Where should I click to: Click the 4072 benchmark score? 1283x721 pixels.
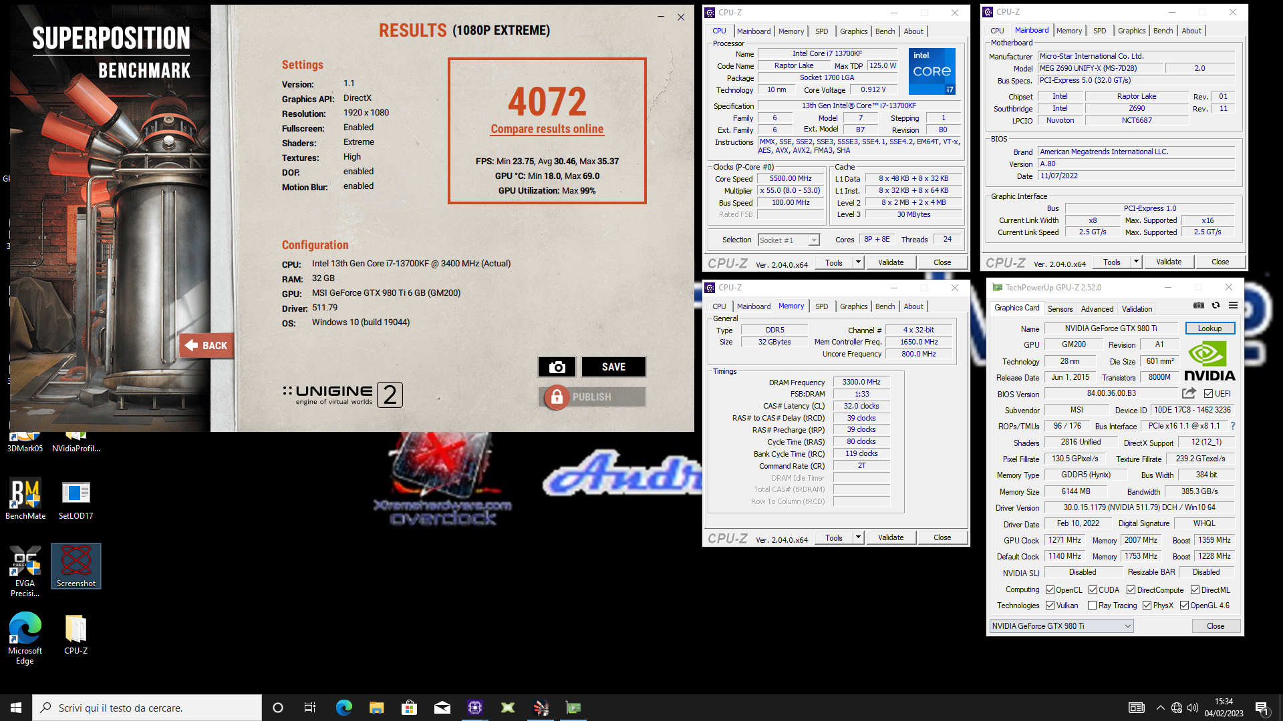coord(547,101)
